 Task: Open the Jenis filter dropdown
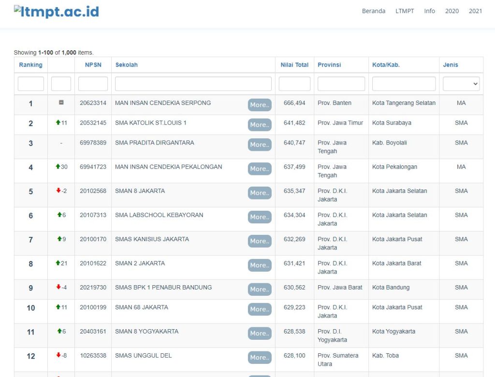click(461, 84)
